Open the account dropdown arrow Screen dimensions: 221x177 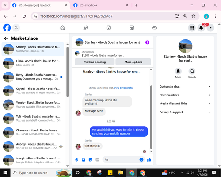(210, 28)
